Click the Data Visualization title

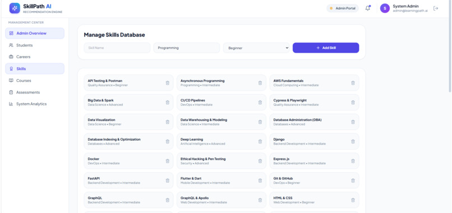[102, 119]
